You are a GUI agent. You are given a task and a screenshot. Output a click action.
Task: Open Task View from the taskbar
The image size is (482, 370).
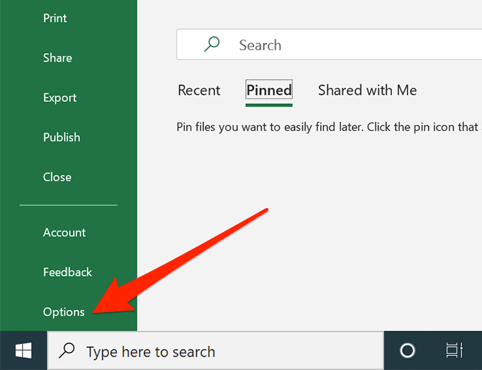click(454, 351)
